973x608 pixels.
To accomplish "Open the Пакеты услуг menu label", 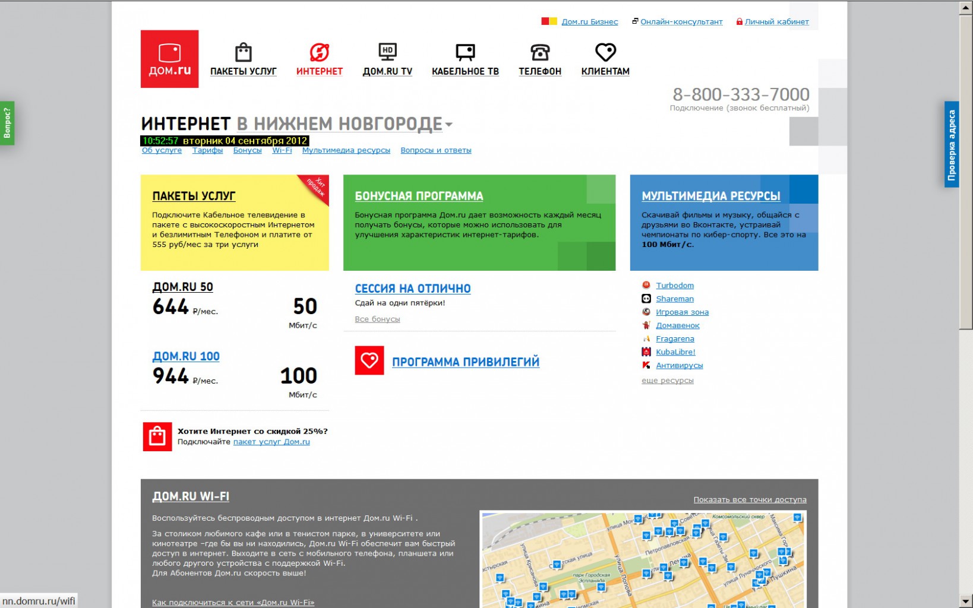I will (x=243, y=71).
